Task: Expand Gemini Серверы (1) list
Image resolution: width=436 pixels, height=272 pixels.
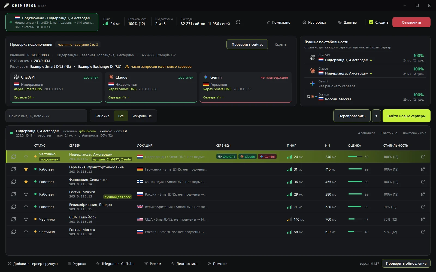Action: coord(213,97)
